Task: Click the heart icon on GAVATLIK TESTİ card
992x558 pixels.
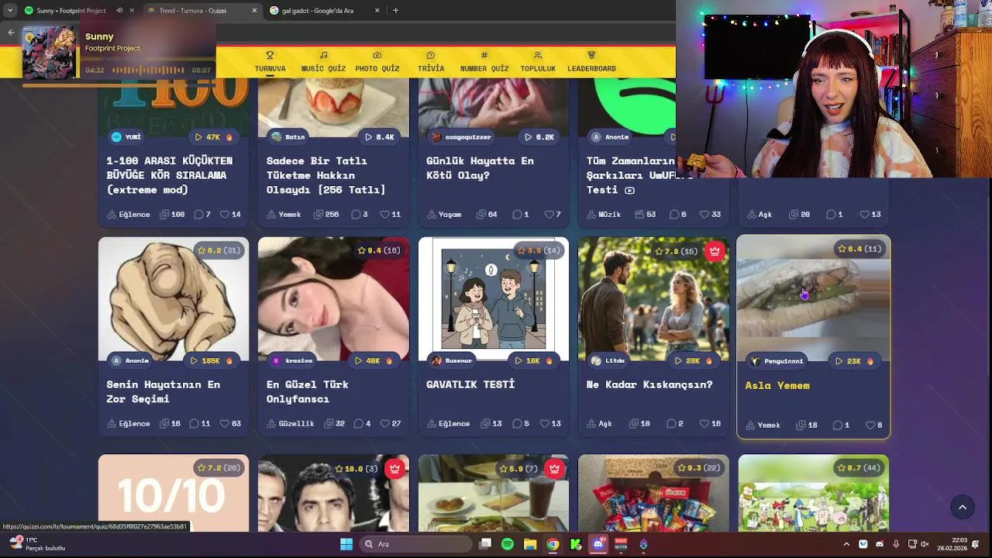Action: [x=545, y=423]
